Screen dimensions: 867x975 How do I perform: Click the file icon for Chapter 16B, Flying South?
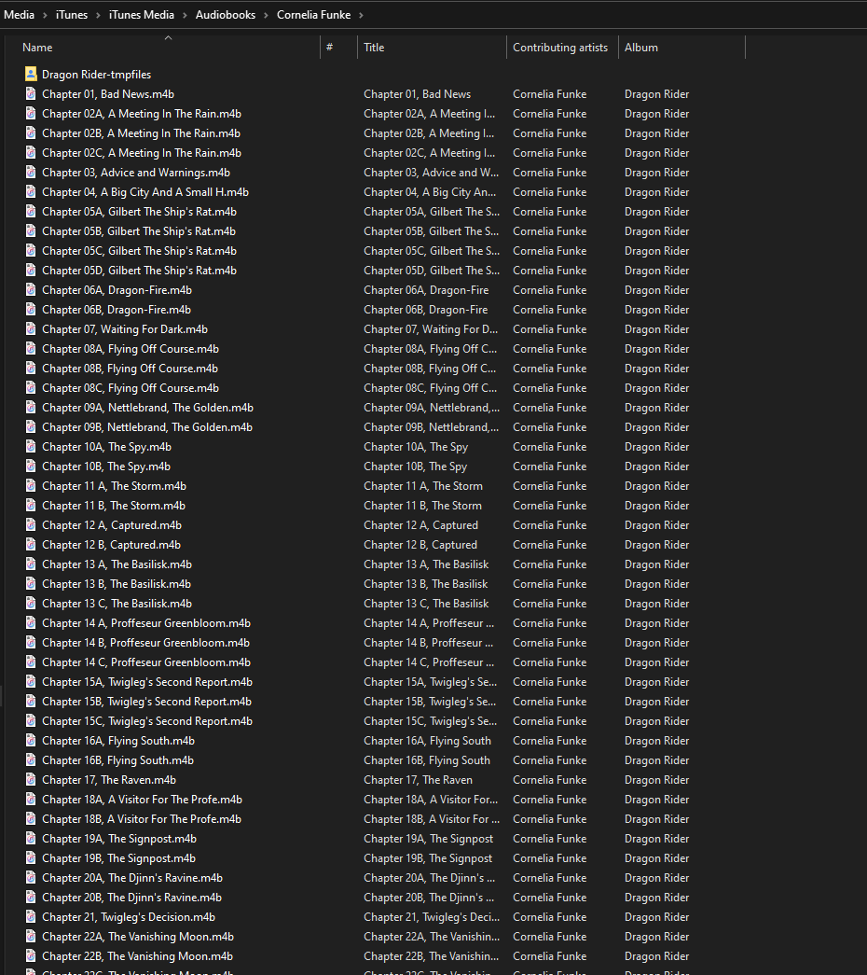31,759
